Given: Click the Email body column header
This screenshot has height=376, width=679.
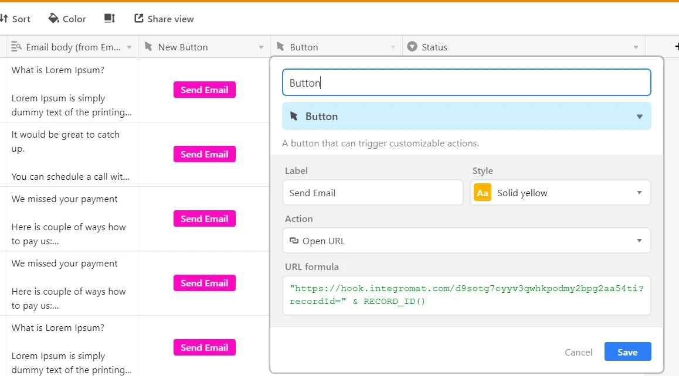Looking at the screenshot, I should click(72, 47).
